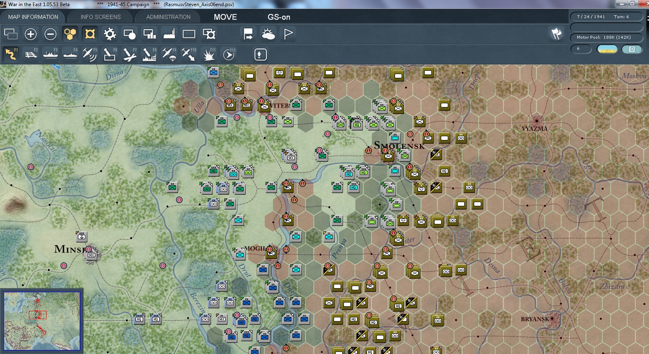Select the unit counter directly above Minsk label

click(82, 237)
